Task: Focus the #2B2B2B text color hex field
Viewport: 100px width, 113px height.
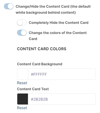Action: (62, 99)
